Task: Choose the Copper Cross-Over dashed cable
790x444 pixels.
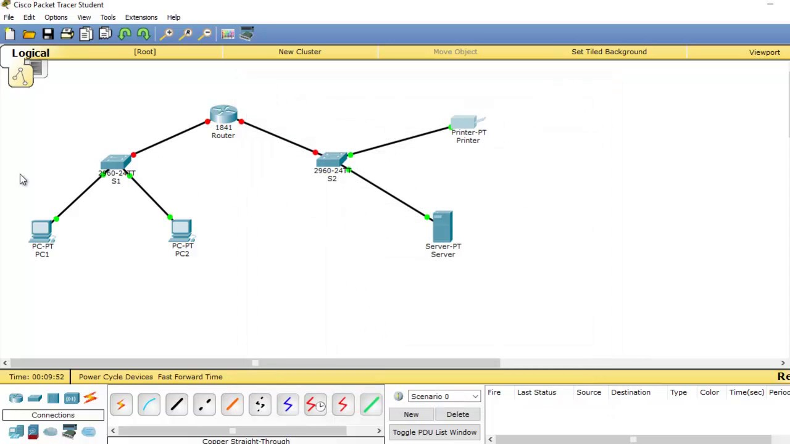Action: click(x=204, y=405)
